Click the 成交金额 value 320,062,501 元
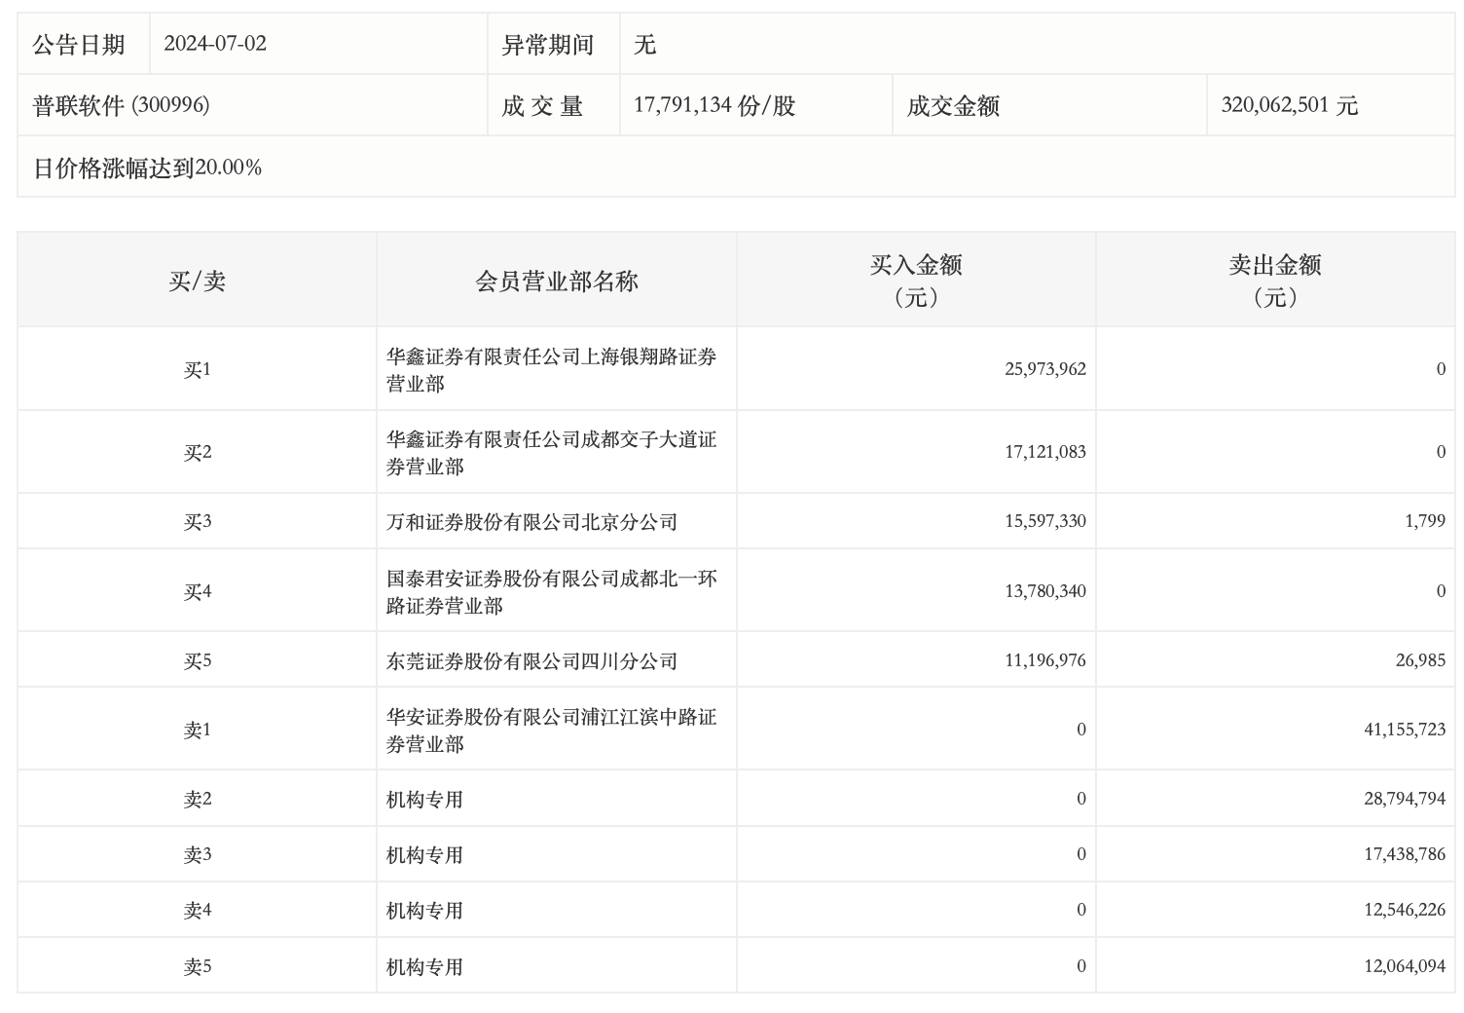 pyautogui.click(x=1289, y=105)
